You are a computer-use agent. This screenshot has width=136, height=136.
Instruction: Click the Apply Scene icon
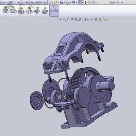pyautogui.click(x=100, y=19)
